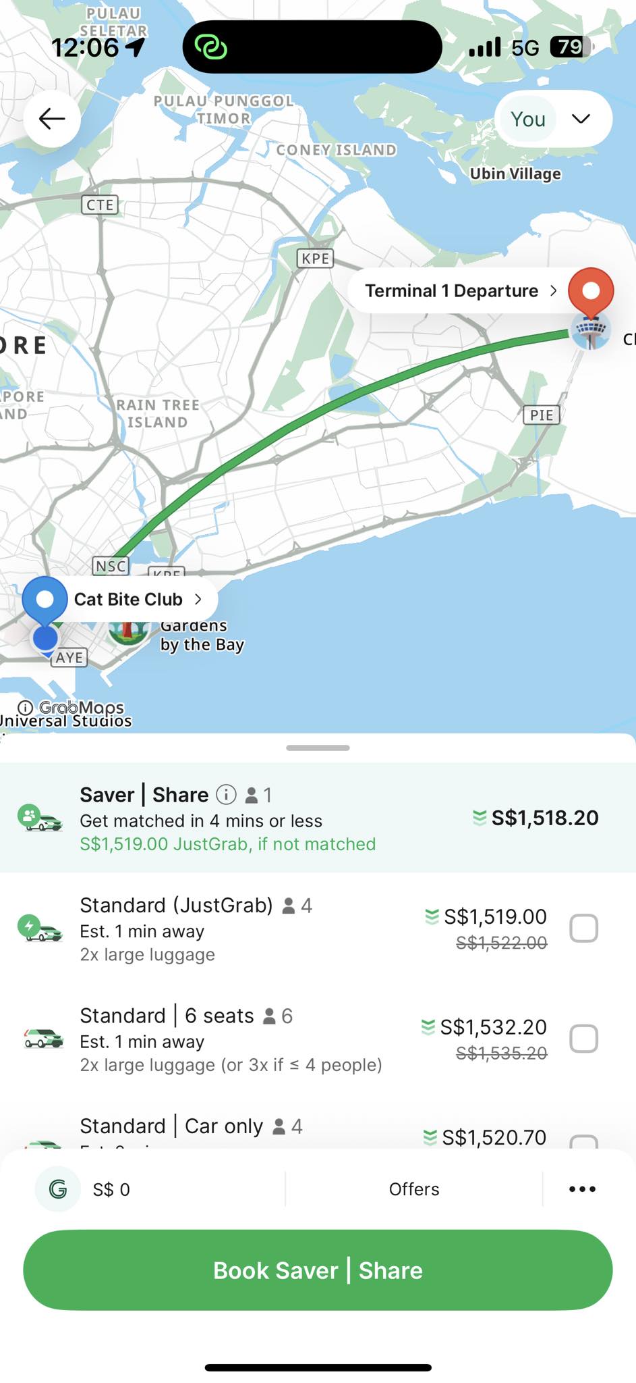Open the Cat Bite Club pickup chevron
Viewport: 636px width, 1383px height.
pyautogui.click(x=198, y=600)
